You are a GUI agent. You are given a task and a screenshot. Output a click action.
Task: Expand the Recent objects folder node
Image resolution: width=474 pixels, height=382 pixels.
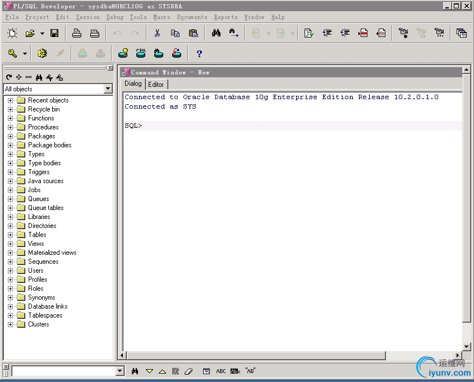pos(10,100)
